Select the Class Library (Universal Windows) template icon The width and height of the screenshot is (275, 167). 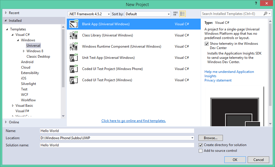tap(74, 35)
